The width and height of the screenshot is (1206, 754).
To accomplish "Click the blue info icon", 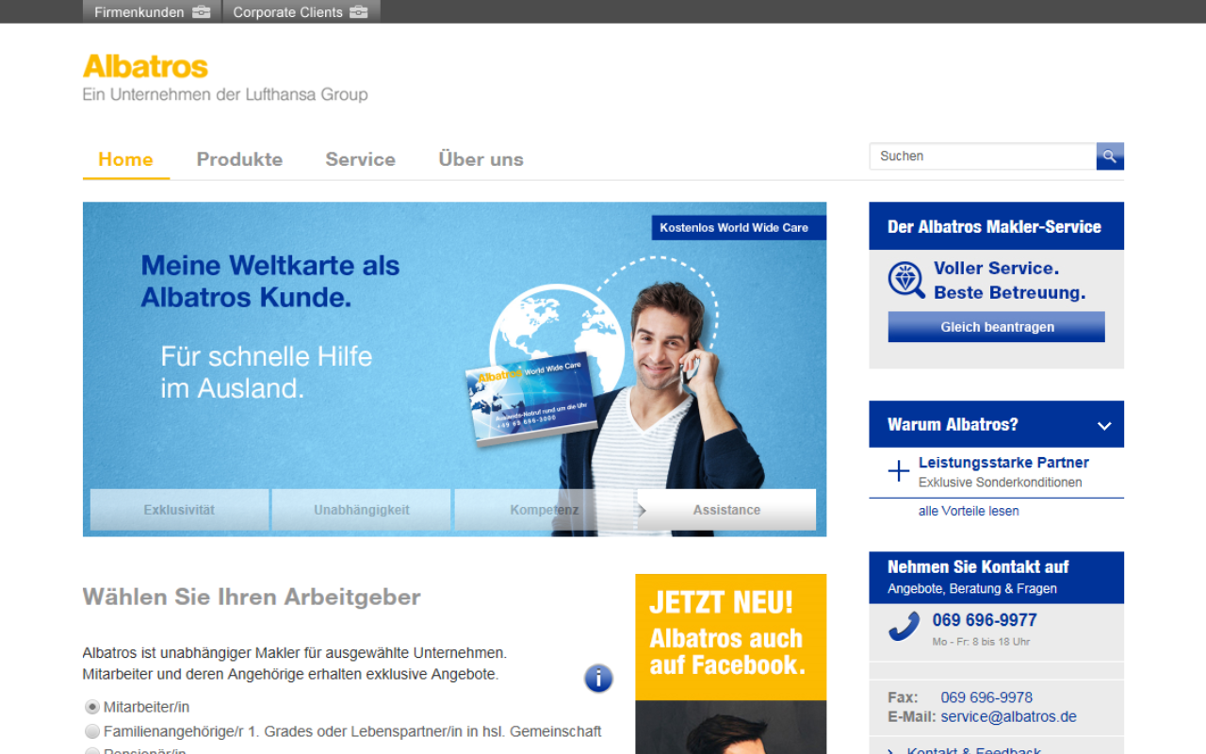I will coord(598,678).
